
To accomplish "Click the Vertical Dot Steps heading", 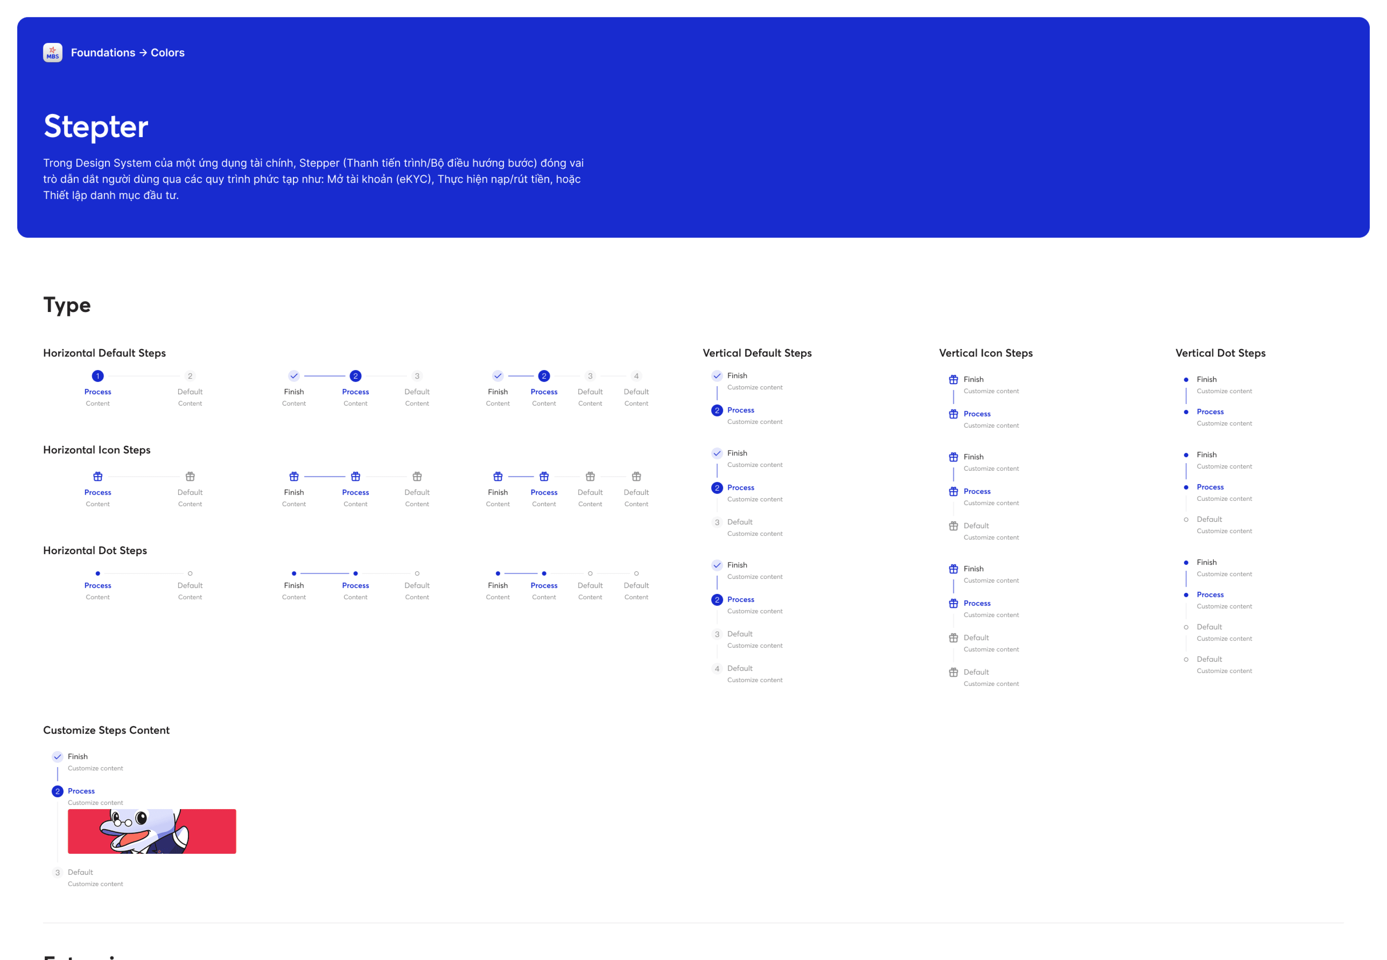I will click(1220, 353).
